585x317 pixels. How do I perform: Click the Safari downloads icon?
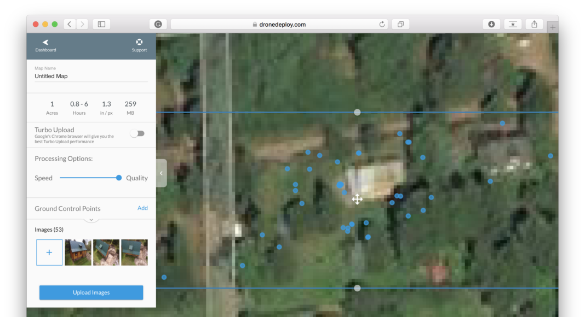[491, 24]
